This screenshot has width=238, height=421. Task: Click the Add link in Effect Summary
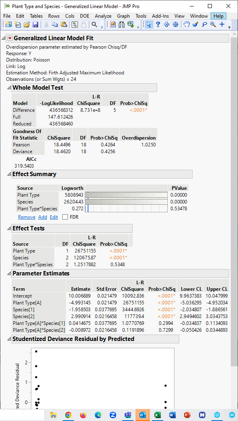[43, 217]
